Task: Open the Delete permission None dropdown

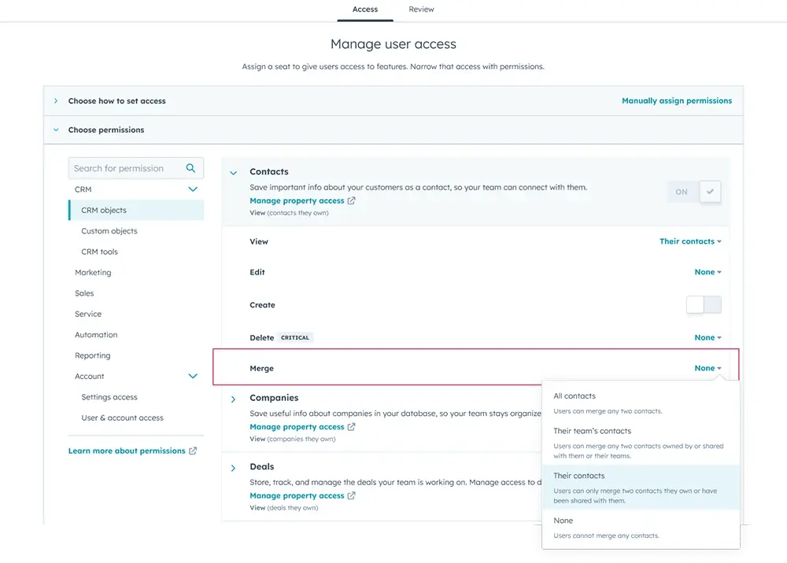Action: tap(708, 337)
